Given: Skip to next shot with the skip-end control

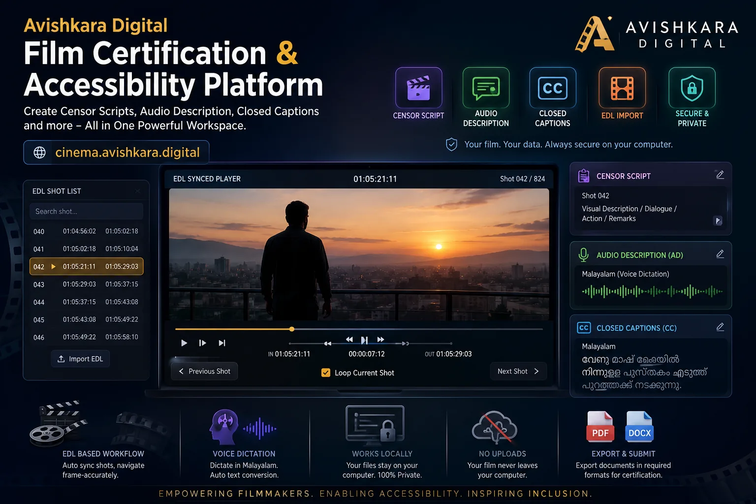Looking at the screenshot, I should coord(222,343).
